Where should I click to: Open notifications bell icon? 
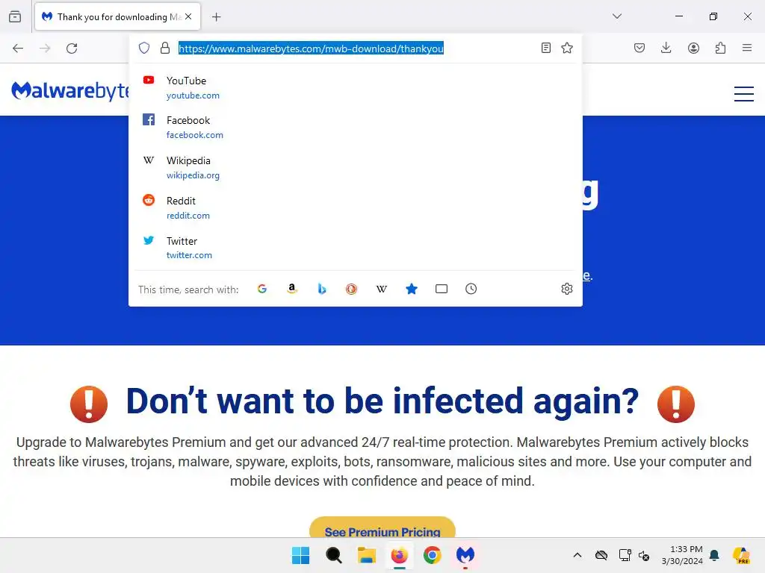pos(714,555)
